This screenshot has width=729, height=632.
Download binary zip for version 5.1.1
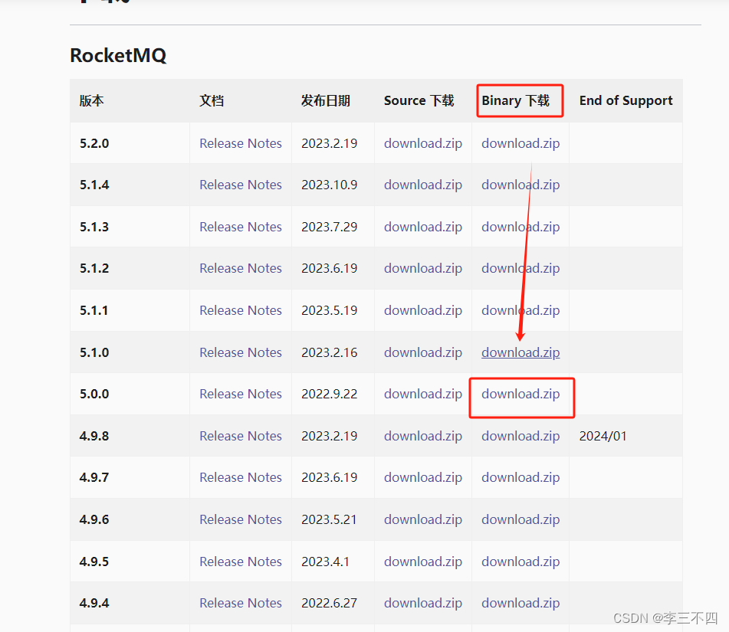tap(520, 310)
